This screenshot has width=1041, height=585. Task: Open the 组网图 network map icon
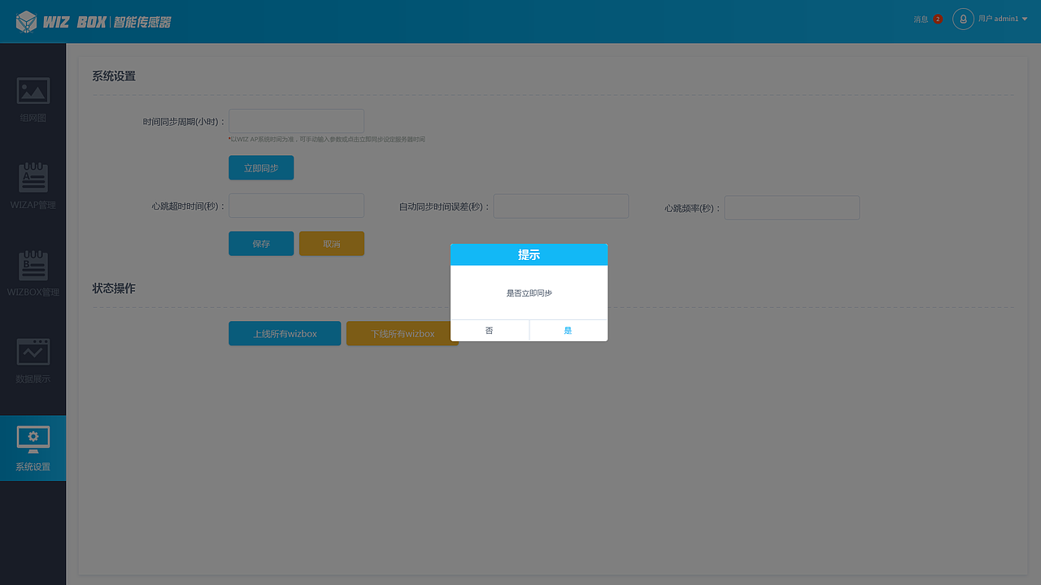click(33, 90)
